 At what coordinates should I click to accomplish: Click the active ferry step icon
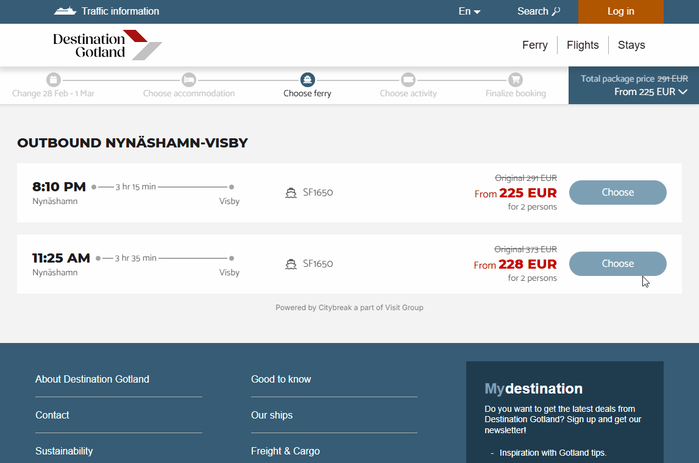(x=308, y=80)
